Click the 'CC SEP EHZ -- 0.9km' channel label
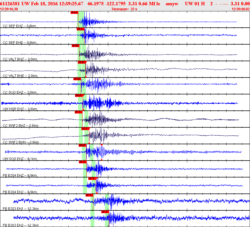This screenshot has width=250, height=227. click(19, 26)
